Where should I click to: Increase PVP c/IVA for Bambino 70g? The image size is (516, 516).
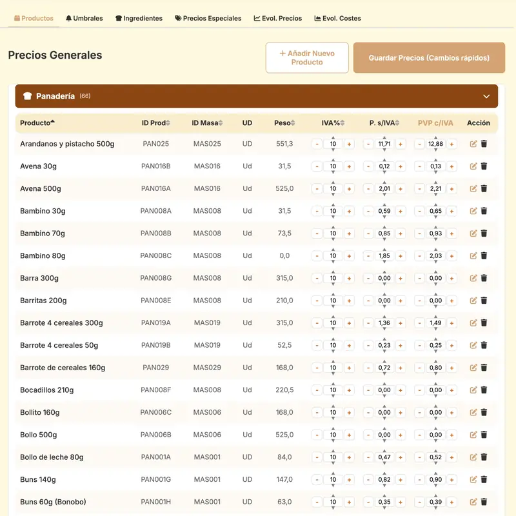pos(452,233)
